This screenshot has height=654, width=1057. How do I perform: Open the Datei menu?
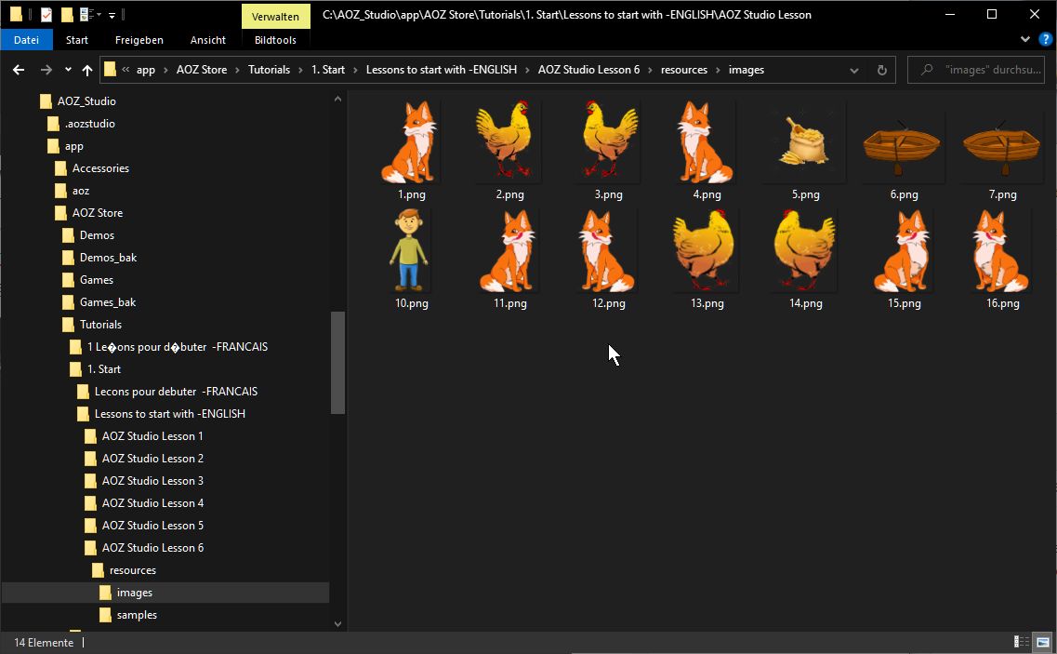(x=26, y=40)
